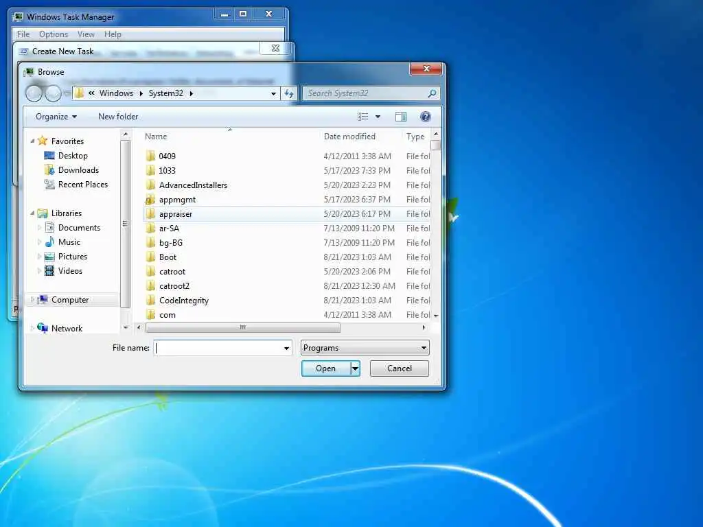703x527 pixels.
Task: Click the horizontal scrollbar right arrow
Action: pyautogui.click(x=424, y=327)
